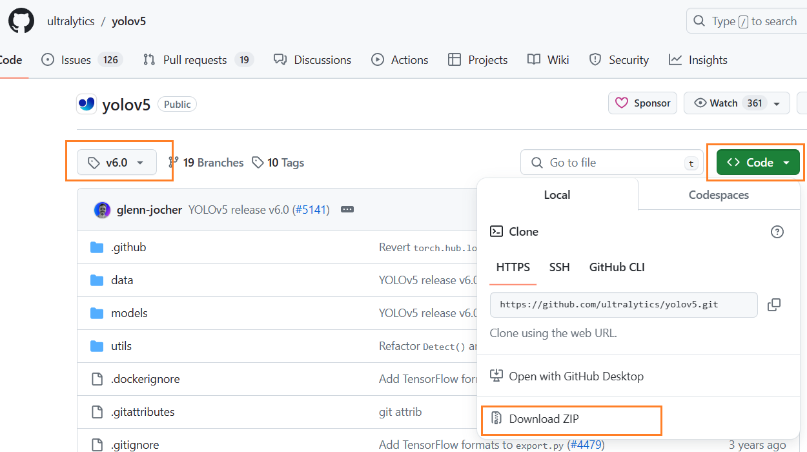Open the Actions tab
807x452 pixels.
click(x=400, y=60)
